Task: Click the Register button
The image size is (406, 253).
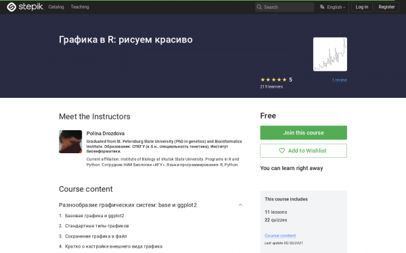Action: [386, 7]
